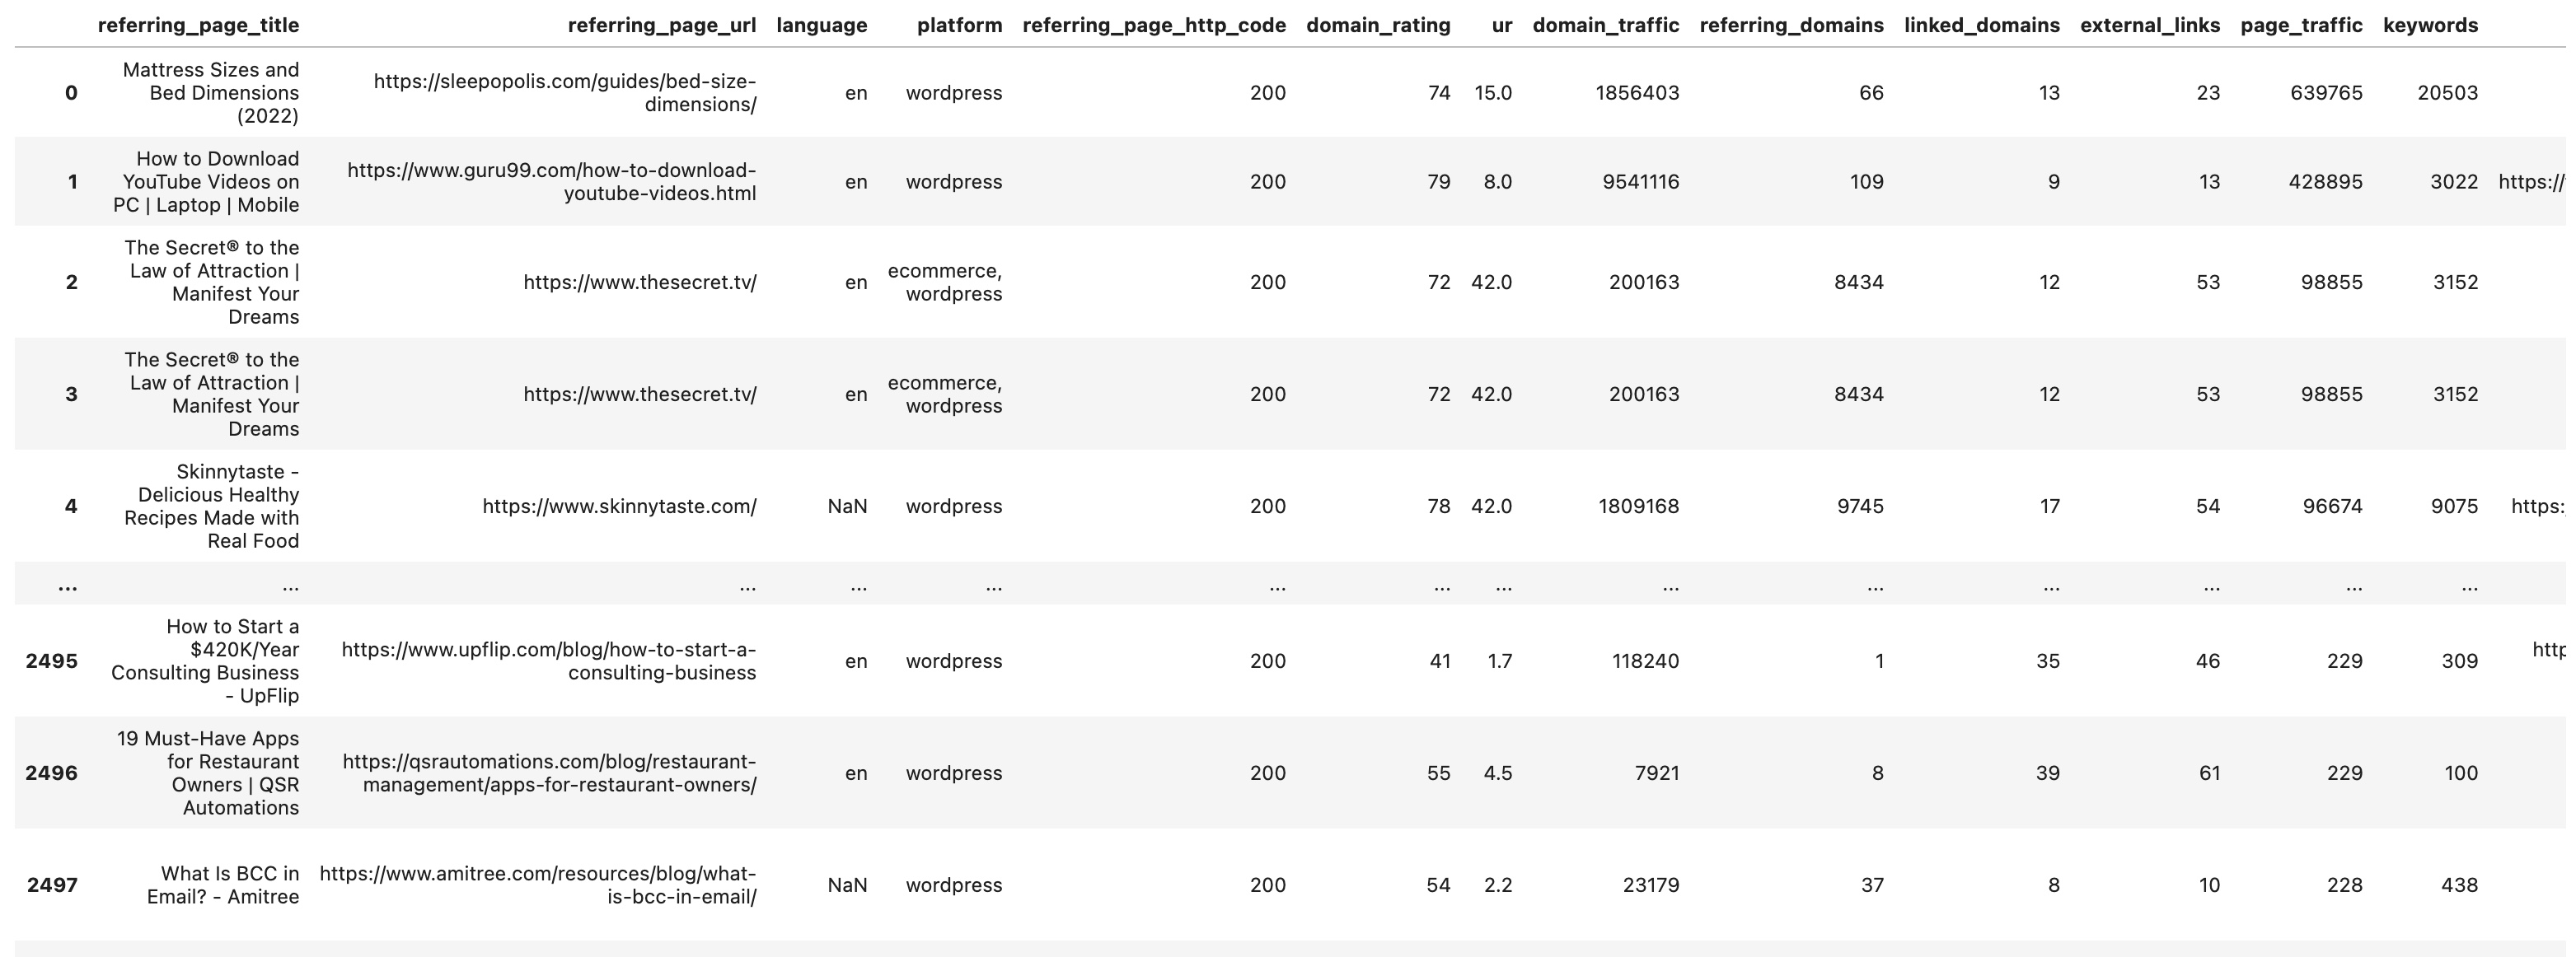The height and width of the screenshot is (957, 2576).
Task: Open the sleepopolis bed-size-dimensions URL
Action: coord(565,93)
